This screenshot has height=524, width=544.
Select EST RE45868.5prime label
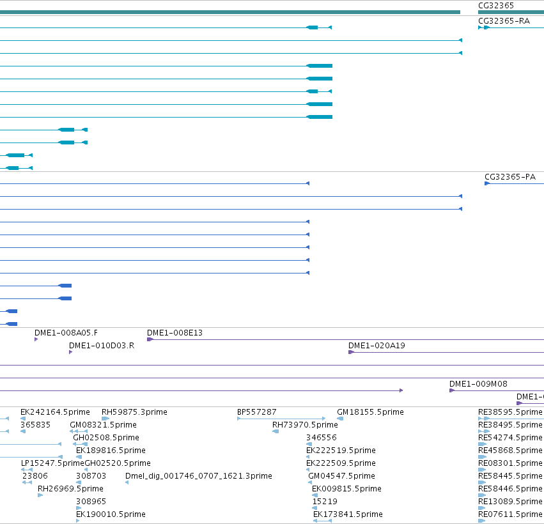tap(510, 451)
